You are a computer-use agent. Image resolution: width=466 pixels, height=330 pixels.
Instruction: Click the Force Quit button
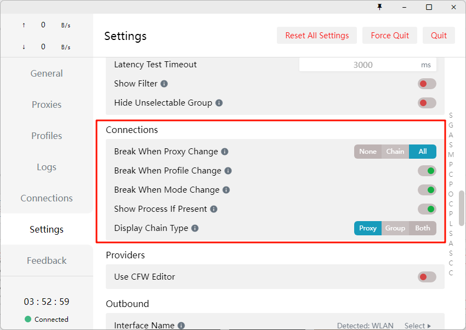(390, 36)
